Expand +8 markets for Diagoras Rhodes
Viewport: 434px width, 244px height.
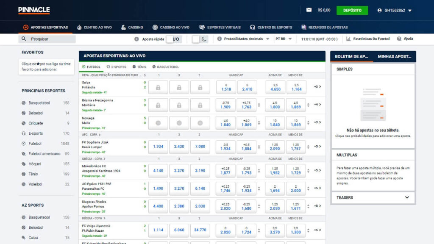pyautogui.click(x=317, y=206)
